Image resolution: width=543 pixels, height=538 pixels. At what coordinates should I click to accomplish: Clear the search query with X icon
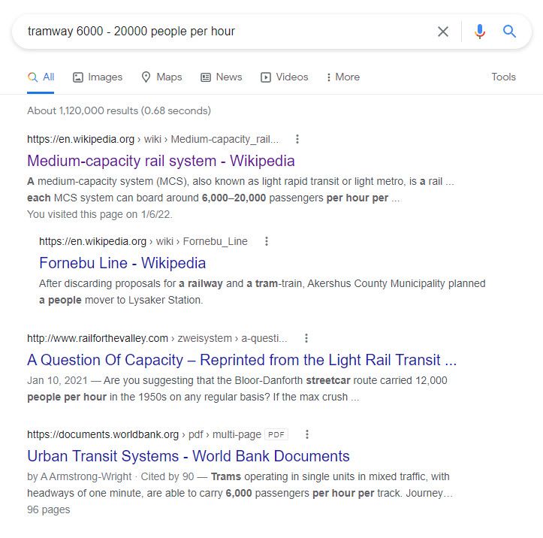click(x=443, y=32)
